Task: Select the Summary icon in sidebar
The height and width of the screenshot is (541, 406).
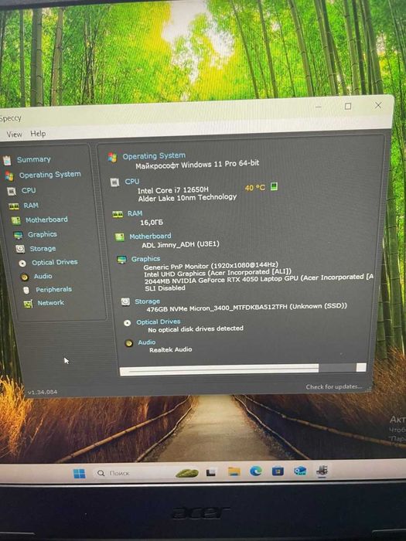Action: (7, 161)
